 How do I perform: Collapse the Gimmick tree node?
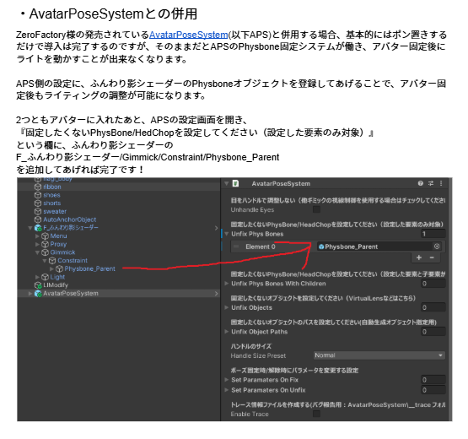37,252
